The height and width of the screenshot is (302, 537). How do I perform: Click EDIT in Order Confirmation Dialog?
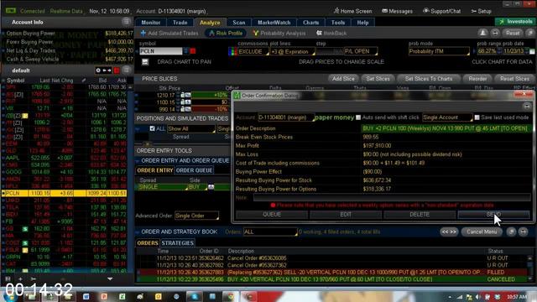pyautogui.click(x=346, y=215)
